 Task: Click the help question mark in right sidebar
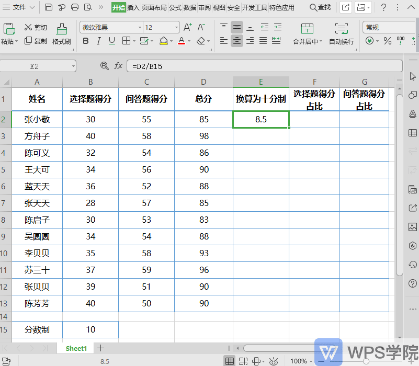tap(412, 283)
